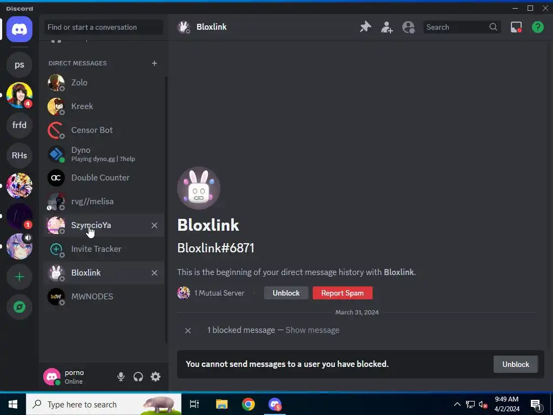Unblock Bloxlink from profile header
The width and height of the screenshot is (553, 415).
286,293
